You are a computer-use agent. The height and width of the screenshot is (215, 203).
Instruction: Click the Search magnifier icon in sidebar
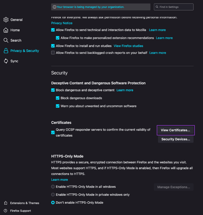pyautogui.click(x=6, y=40)
